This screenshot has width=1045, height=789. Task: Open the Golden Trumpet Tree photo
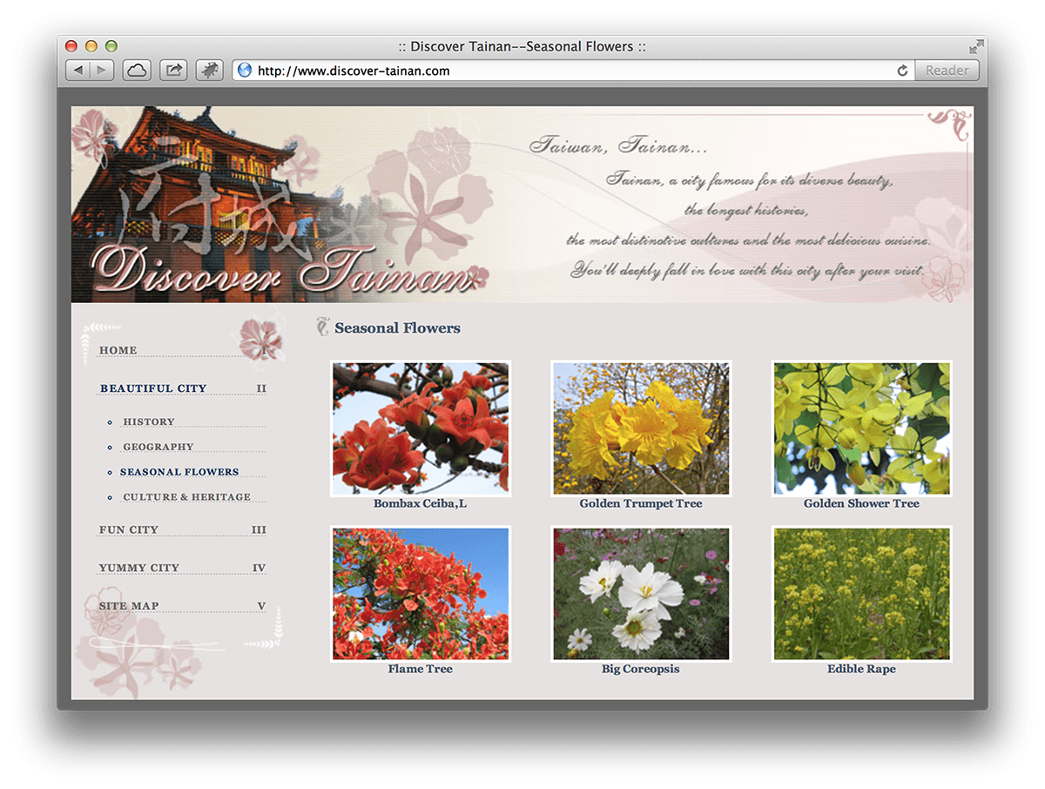(641, 428)
